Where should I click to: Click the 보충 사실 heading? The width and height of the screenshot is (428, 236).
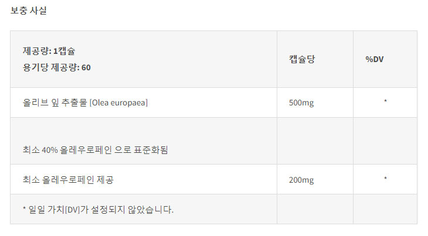click(29, 11)
